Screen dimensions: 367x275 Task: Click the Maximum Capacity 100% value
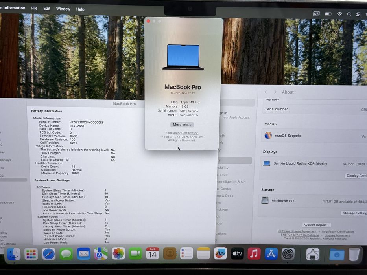coord(76,173)
